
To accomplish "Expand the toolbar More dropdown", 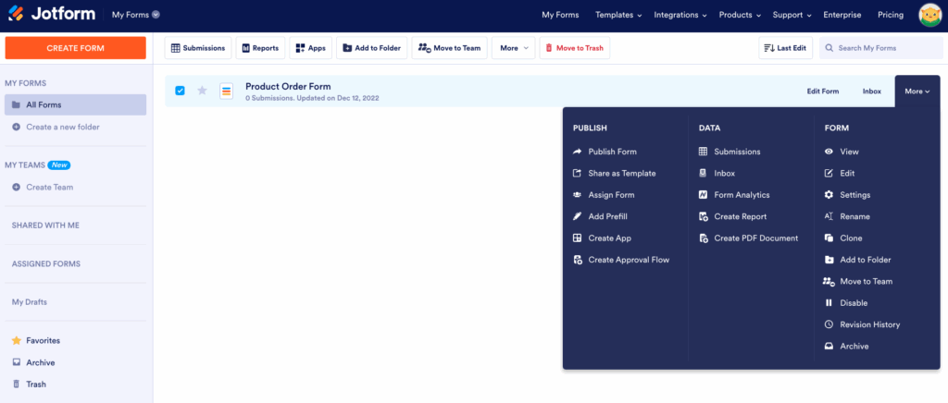I will click(514, 48).
